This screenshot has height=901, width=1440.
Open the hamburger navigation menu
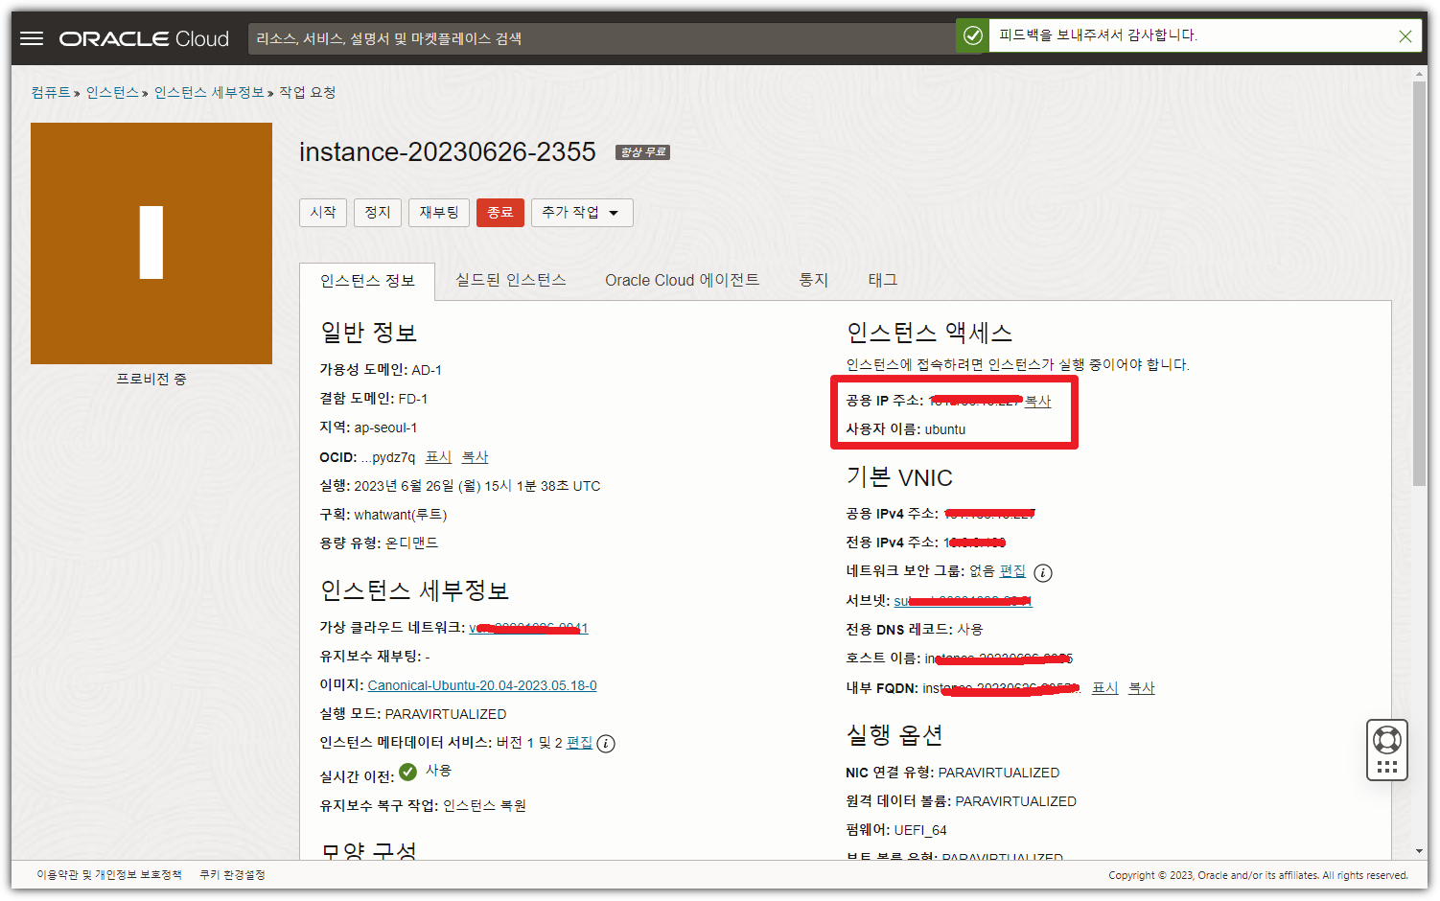[x=32, y=38]
